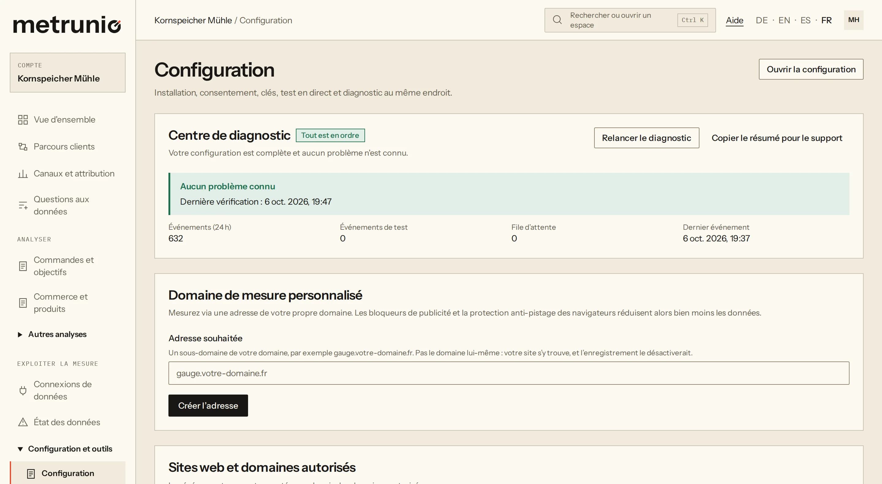This screenshot has height=484, width=882.
Task: Click the Connexions de données plug icon
Action: (23, 391)
